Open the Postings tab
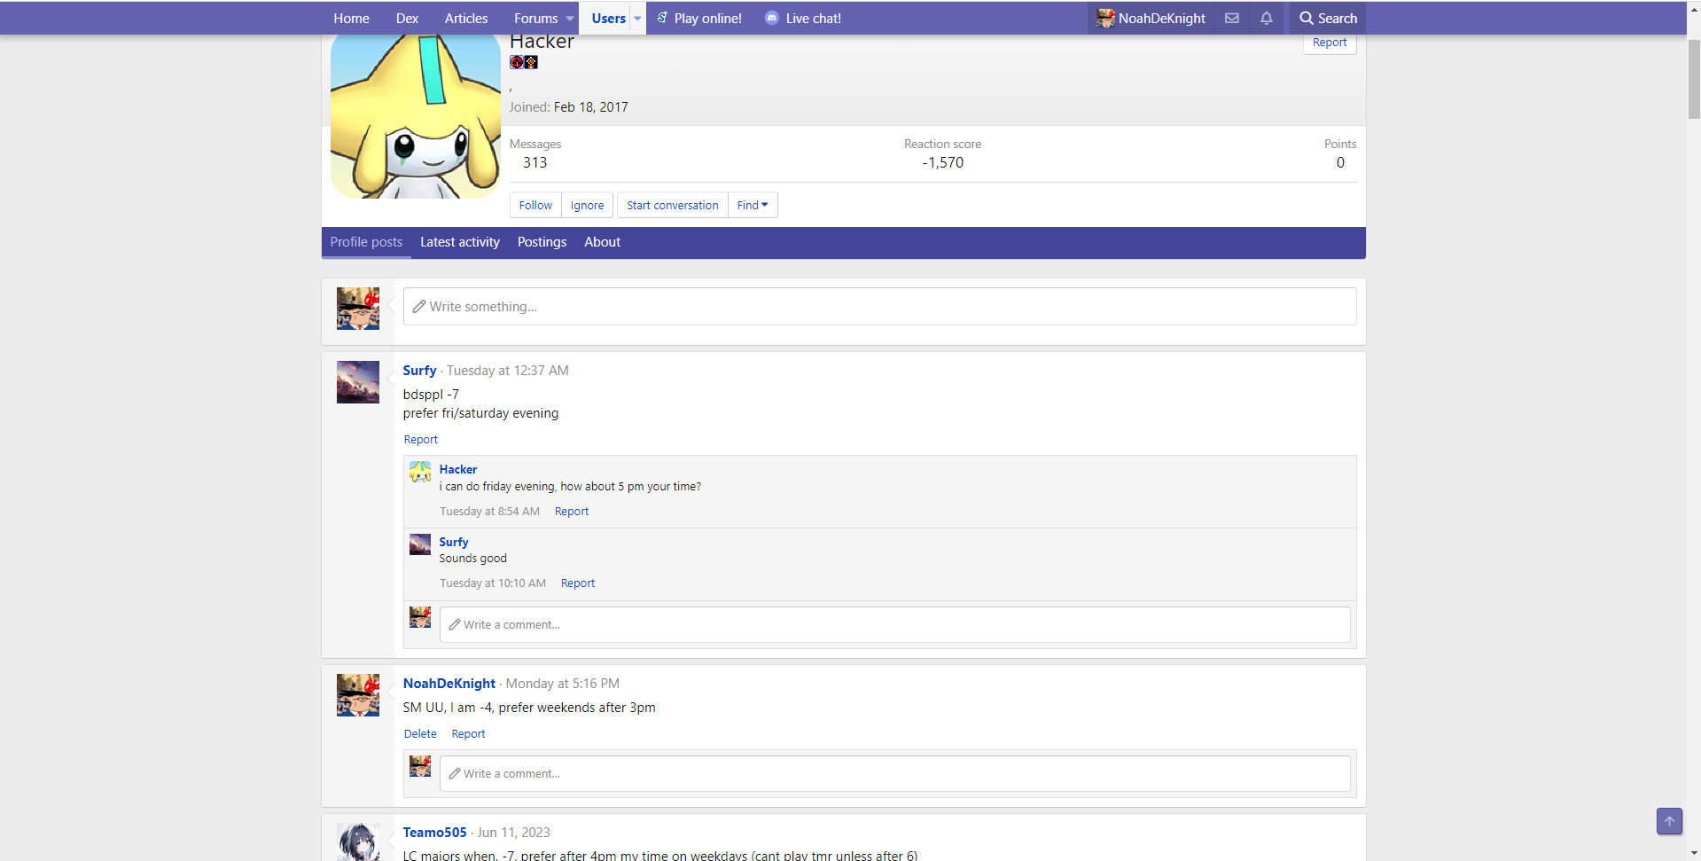Screen dimensions: 1701x861 point(542,242)
